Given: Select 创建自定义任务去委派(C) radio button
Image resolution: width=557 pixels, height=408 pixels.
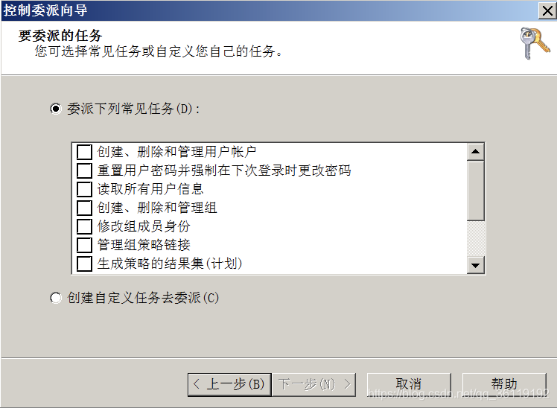Looking at the screenshot, I should 56,298.
